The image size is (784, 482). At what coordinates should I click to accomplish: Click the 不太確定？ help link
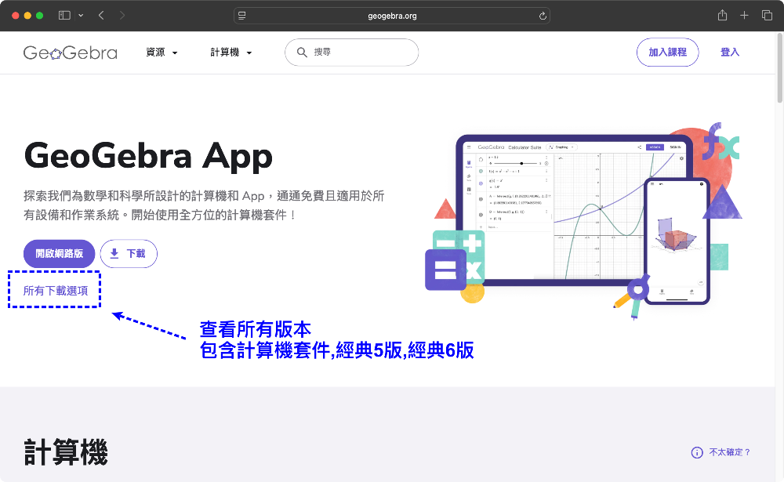tap(730, 452)
